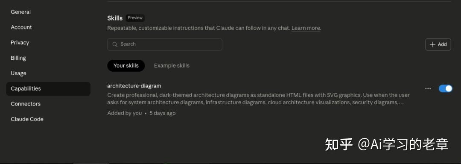This screenshot has width=461, height=164.
Task: Disable the architecture-diagram skill toggle
Action: point(445,88)
